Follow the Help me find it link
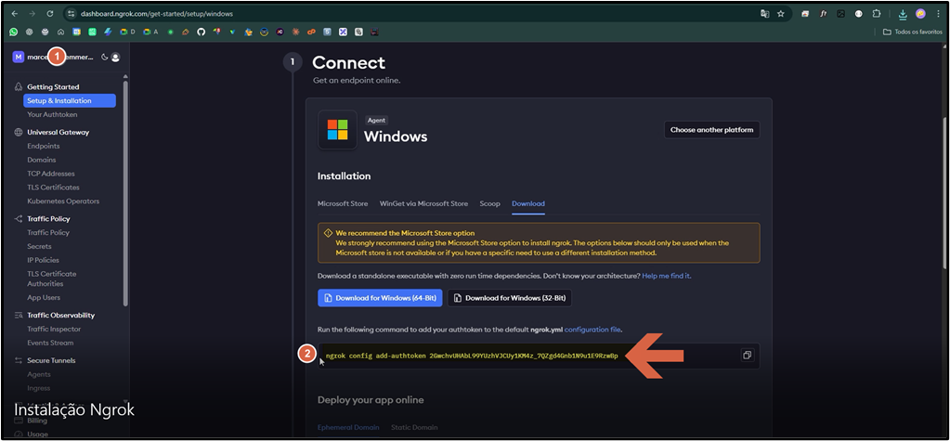The width and height of the screenshot is (950, 441). coord(666,276)
